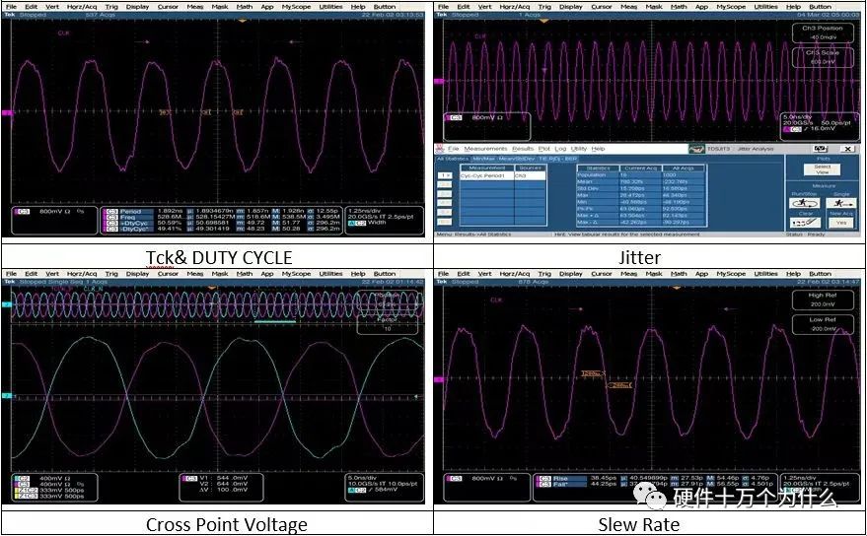
Task: Open the Results menu in Jitter Analysis
Action: pos(522,149)
